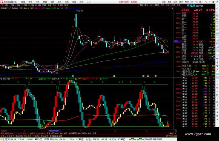Screen dimensions: 219x141
Task: Click the round icon beside indicator name
Action: pyautogui.click(x=1, y=79)
